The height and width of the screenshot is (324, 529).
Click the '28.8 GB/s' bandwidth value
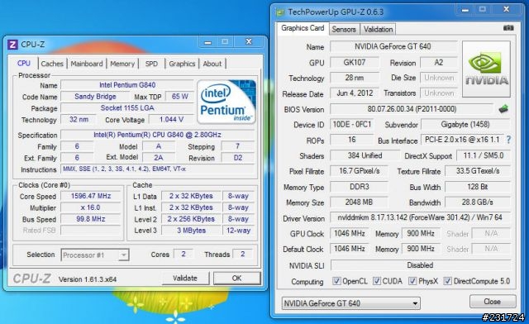click(x=478, y=202)
